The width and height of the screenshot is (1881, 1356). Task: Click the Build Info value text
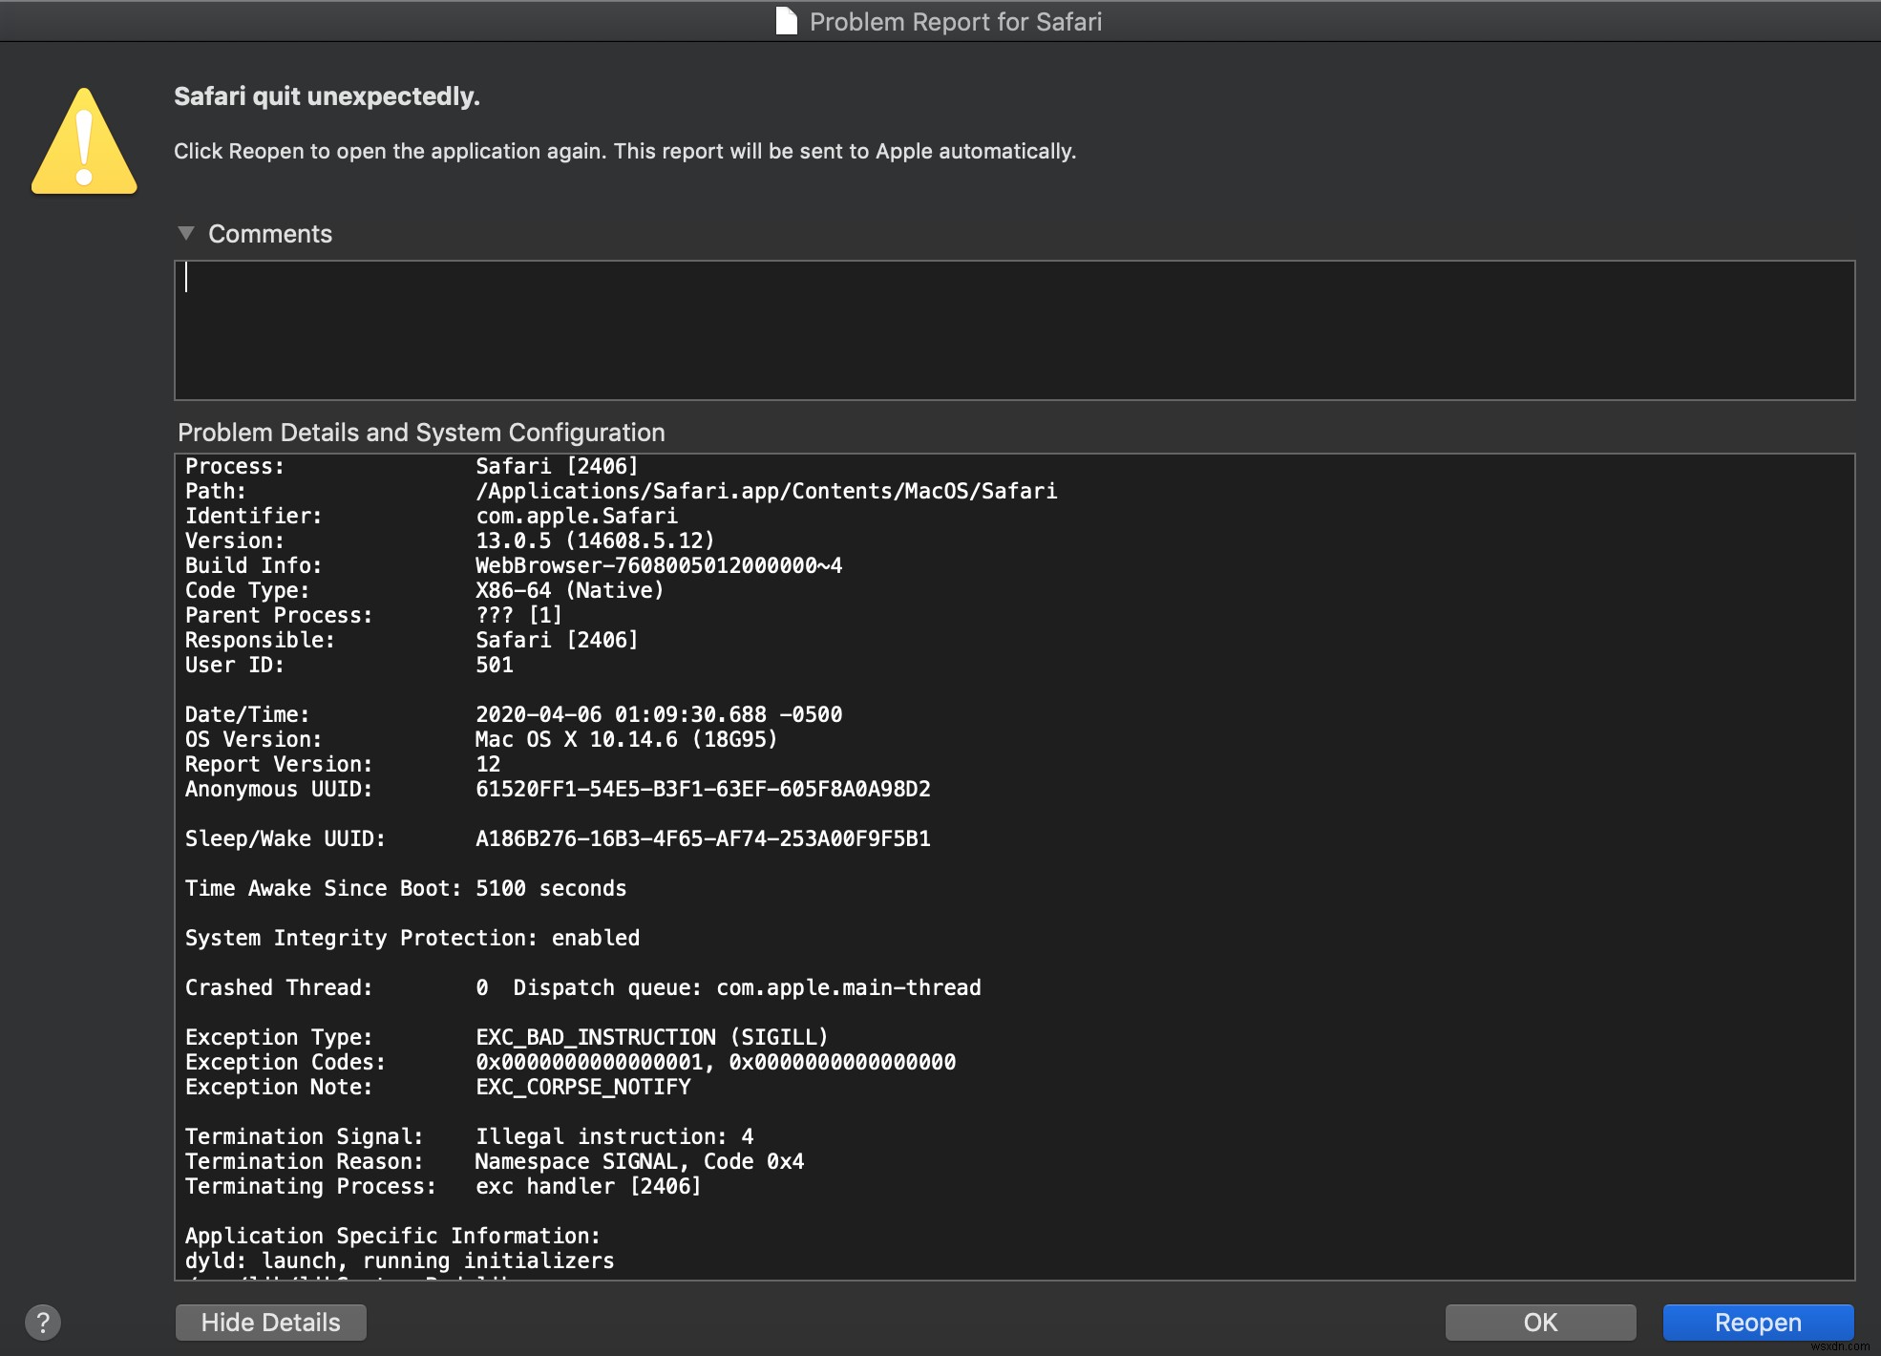click(x=659, y=565)
